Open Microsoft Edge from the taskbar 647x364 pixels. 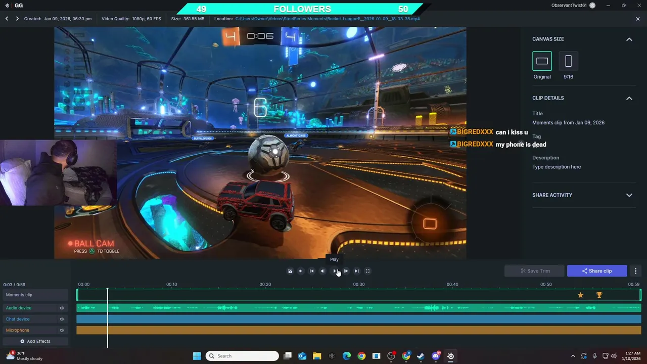347,356
